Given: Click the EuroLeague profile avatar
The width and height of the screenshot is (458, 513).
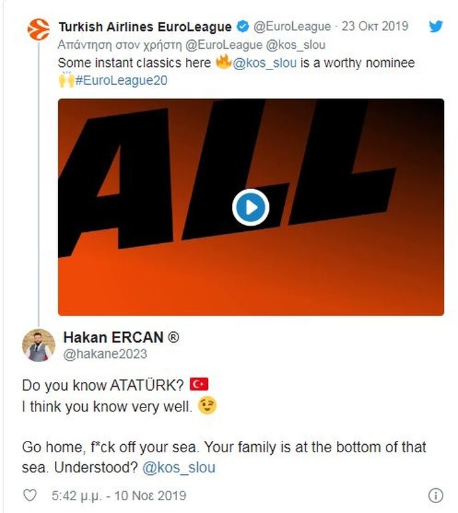Looking at the screenshot, I should [38, 29].
